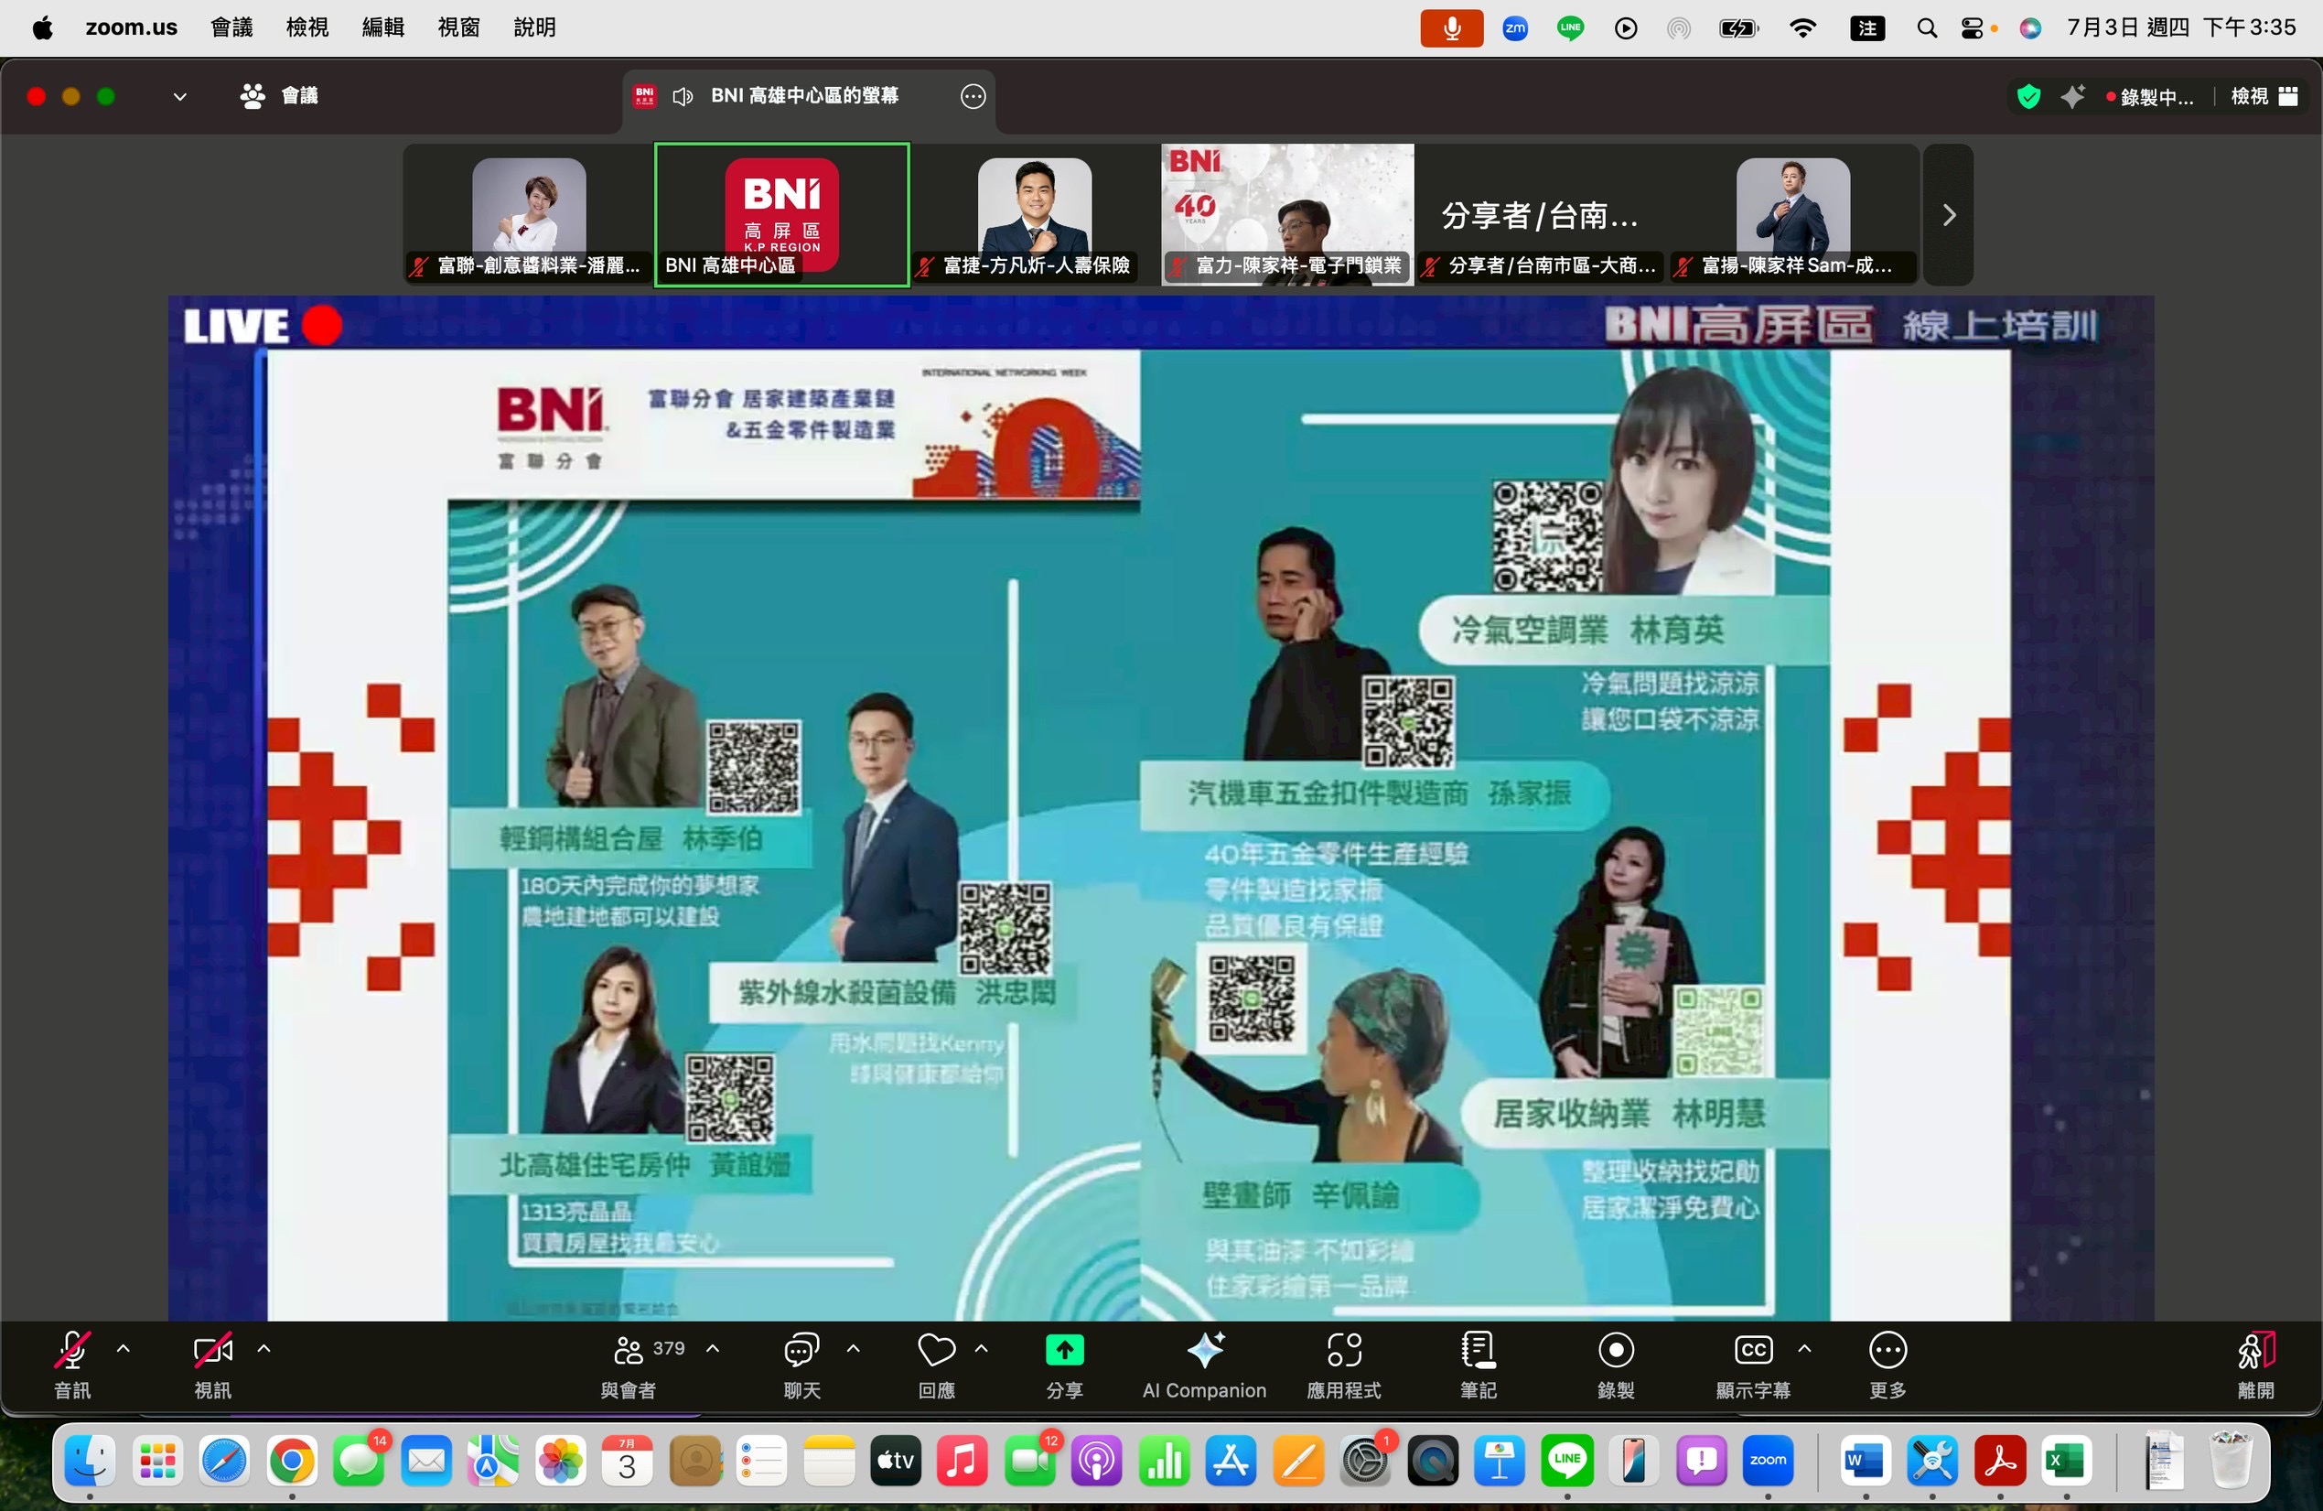Viewport: 2323px width, 1511px height.
Task: Open 回應 reactions heart icon
Action: 936,1364
